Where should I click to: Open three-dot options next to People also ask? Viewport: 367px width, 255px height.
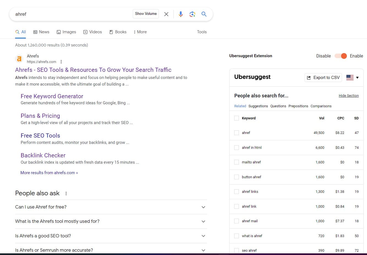coord(66,193)
